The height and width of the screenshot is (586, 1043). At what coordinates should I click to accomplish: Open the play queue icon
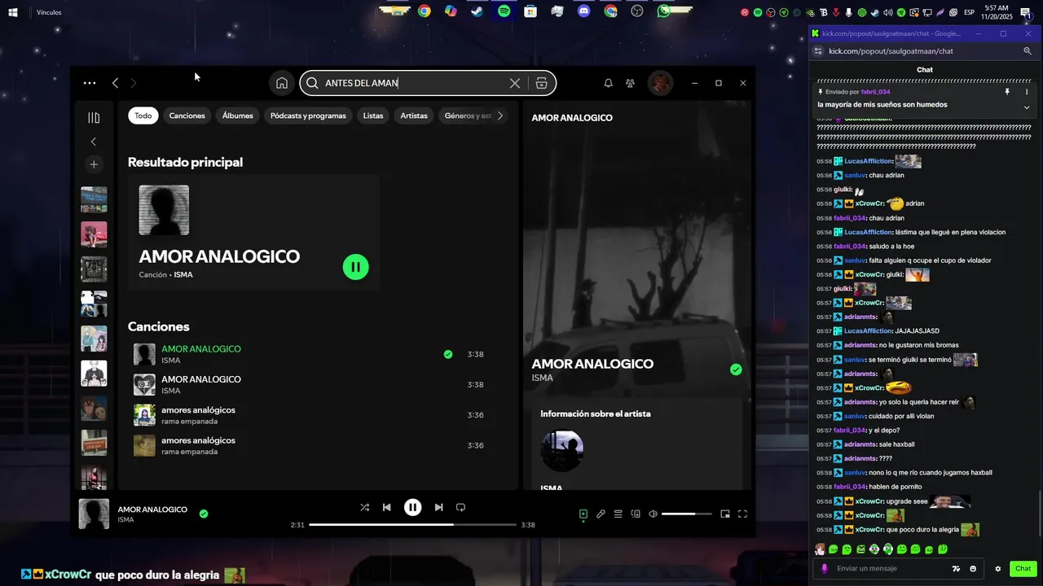[618, 514]
